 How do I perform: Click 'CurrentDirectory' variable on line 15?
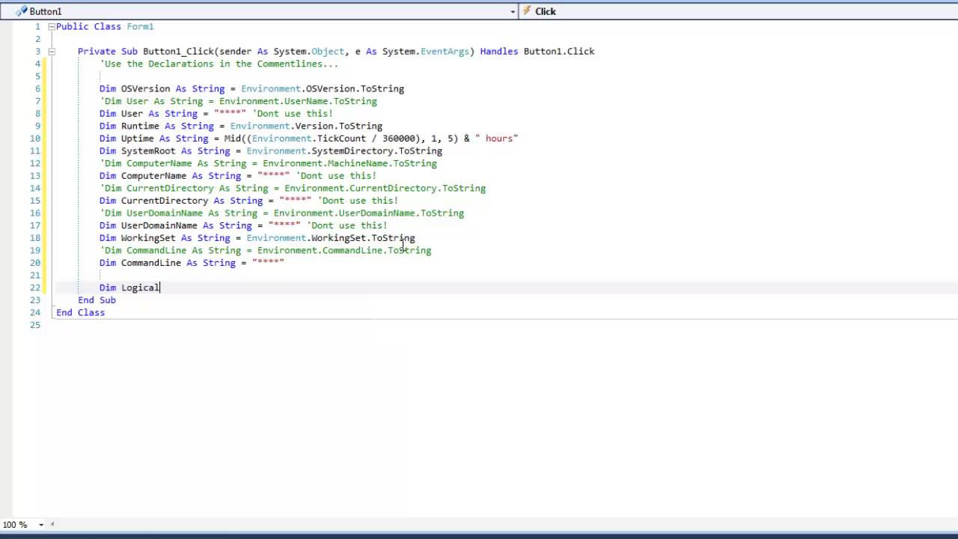(x=165, y=201)
